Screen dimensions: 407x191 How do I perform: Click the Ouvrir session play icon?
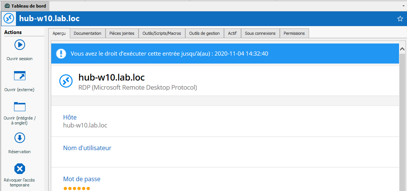20,45
